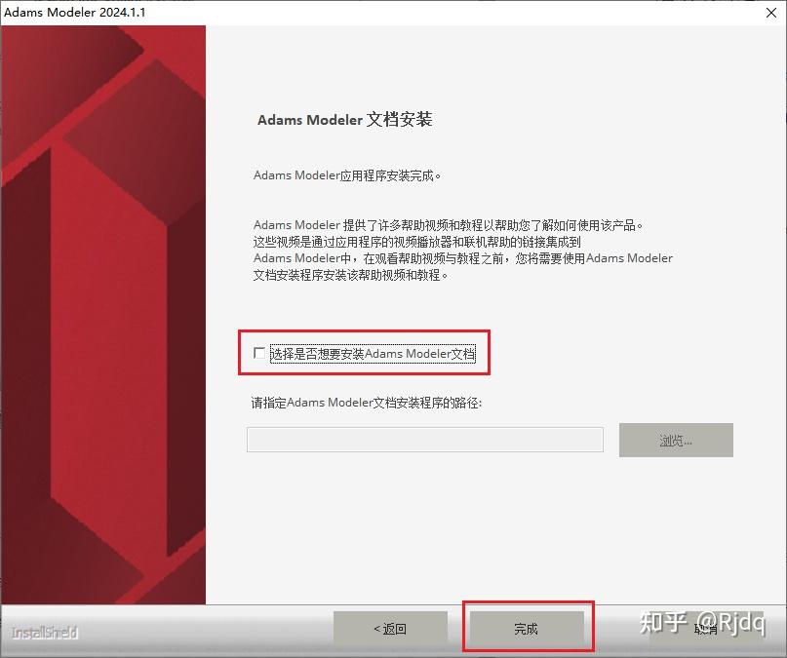Cancel the documentation installation wizard

pyautogui.click(x=704, y=630)
